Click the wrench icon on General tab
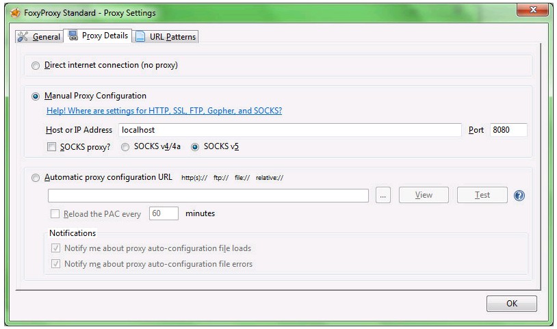Screen dimensions: 557x329 coord(23,36)
